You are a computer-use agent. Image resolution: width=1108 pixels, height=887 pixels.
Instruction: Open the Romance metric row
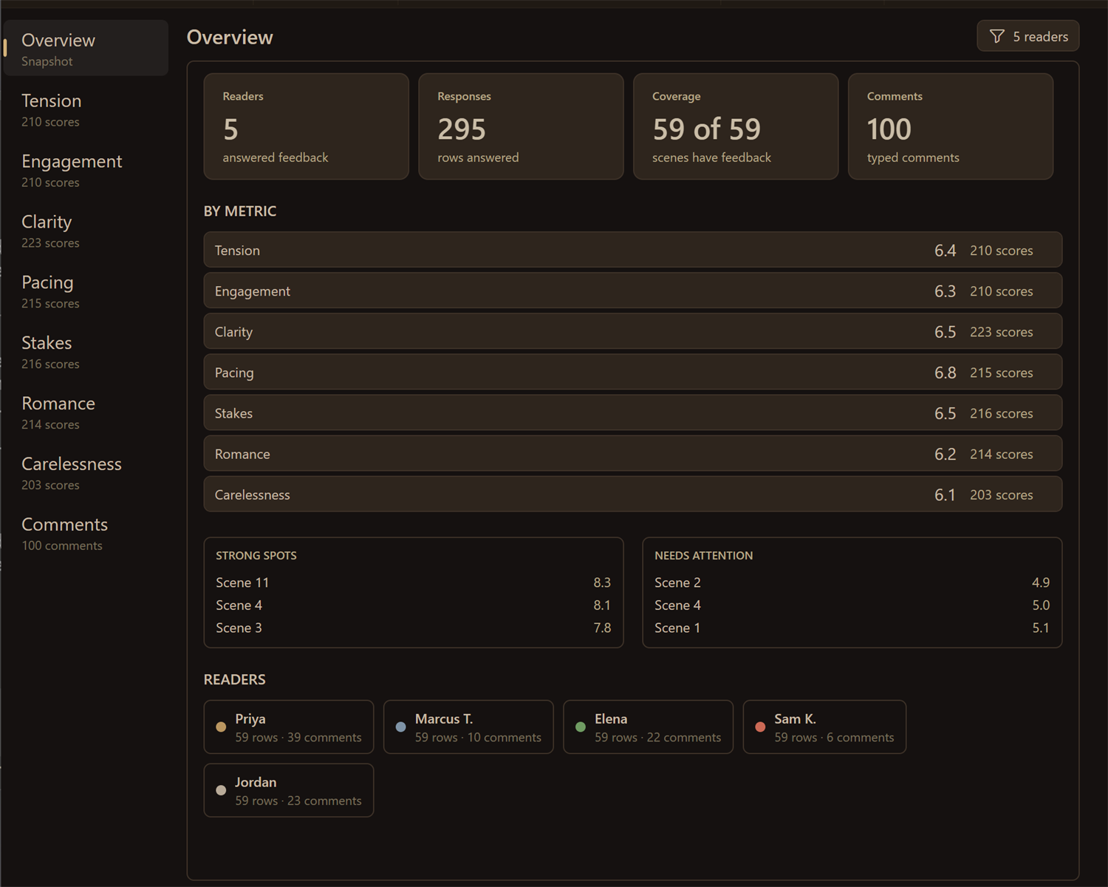[x=633, y=453]
